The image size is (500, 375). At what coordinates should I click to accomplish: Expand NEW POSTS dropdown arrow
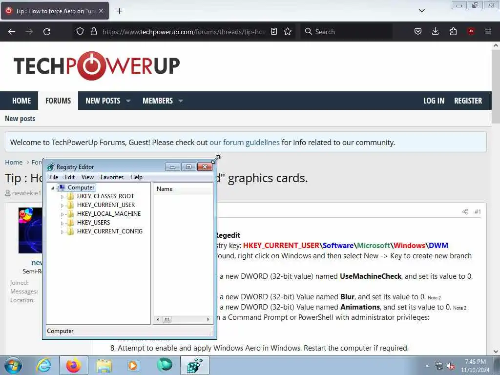point(128,101)
